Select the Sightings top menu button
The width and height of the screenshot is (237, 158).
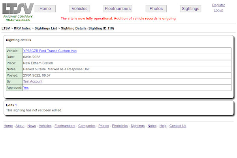point(190,9)
